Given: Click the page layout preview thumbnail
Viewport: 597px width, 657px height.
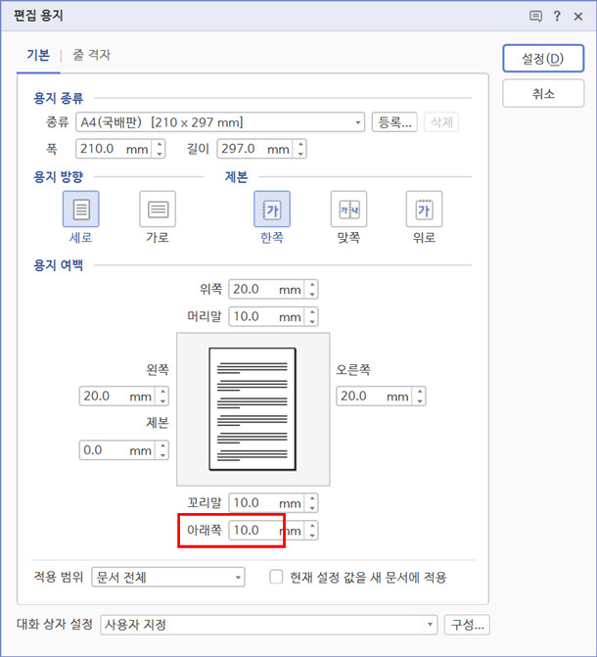Looking at the screenshot, I should click(253, 409).
